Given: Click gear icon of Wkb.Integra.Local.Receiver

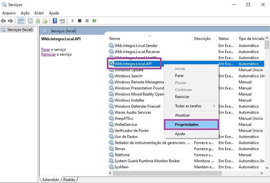Looking at the screenshot, I should point(111,51).
